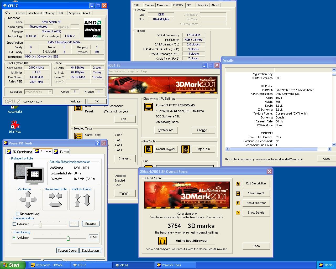Open the Processor #1 selection dropdown
The height and width of the screenshot is (269, 336).
50,92
